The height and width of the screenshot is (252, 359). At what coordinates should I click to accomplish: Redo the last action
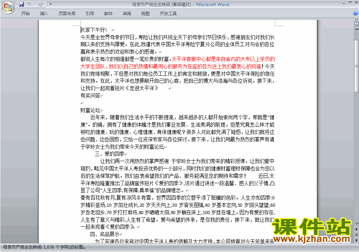pyautogui.click(x=41, y=4)
